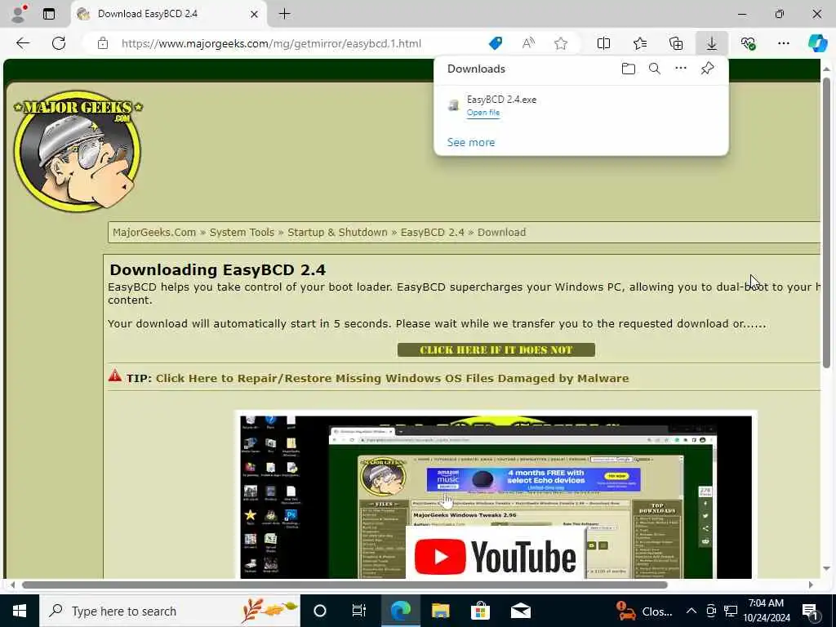Click the red warning TIP icon
The image size is (836, 627).
[114, 376]
